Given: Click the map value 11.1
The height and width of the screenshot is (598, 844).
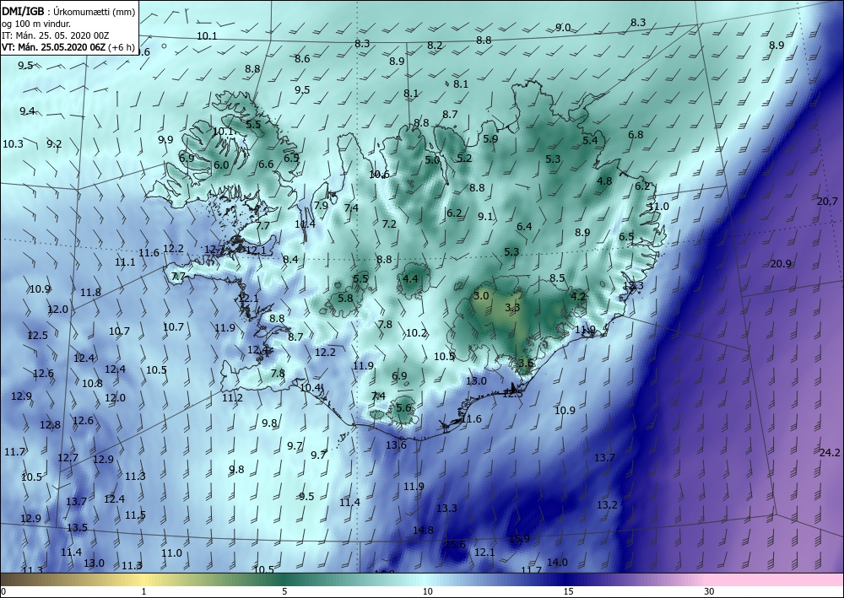Looking at the screenshot, I should tap(125, 262).
